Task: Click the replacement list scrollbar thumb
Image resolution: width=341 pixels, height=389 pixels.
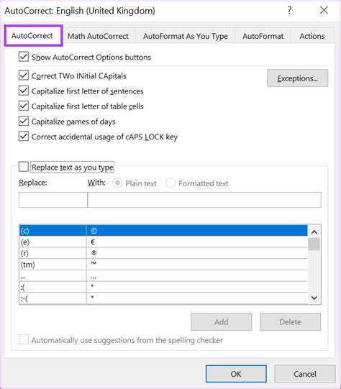Action: [314, 244]
